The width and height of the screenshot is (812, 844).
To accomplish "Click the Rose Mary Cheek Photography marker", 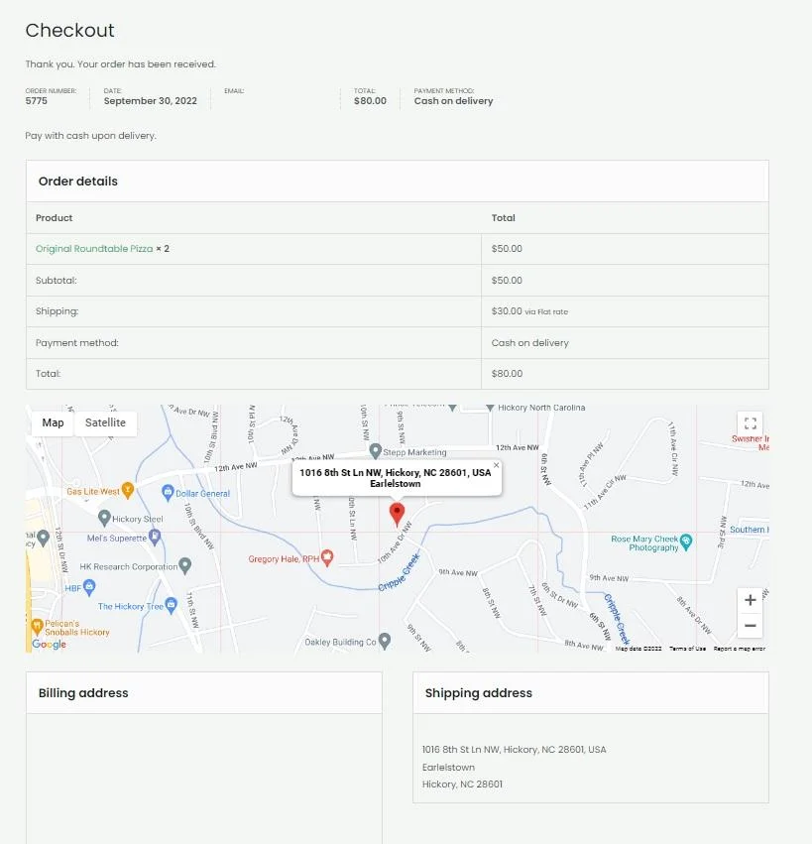I will (x=685, y=543).
